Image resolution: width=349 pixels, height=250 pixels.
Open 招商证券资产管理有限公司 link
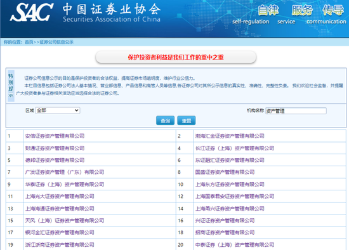coord(225,233)
